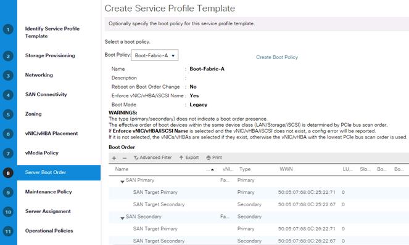Click the Boot-Fabric-A name value

tap(207, 69)
